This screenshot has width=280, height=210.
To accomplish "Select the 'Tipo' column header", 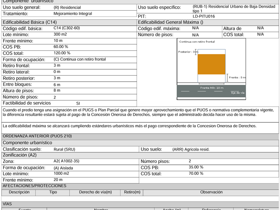I will click(53, 192).
